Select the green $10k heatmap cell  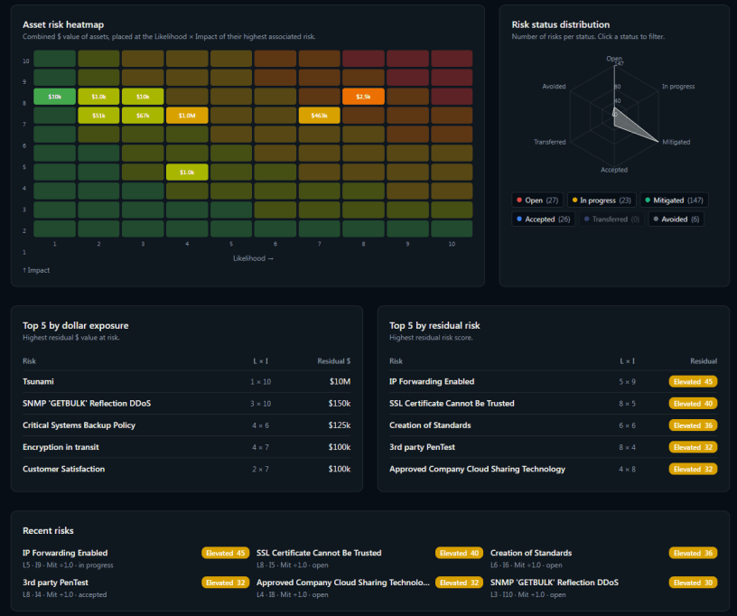click(x=54, y=97)
